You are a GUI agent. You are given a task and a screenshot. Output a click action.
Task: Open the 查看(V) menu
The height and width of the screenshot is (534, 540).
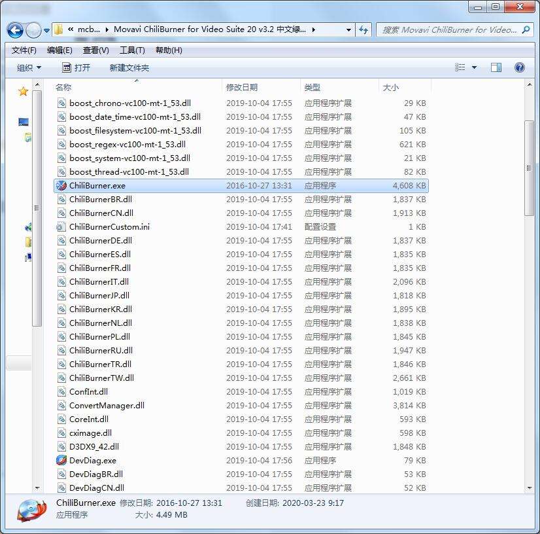(95, 50)
